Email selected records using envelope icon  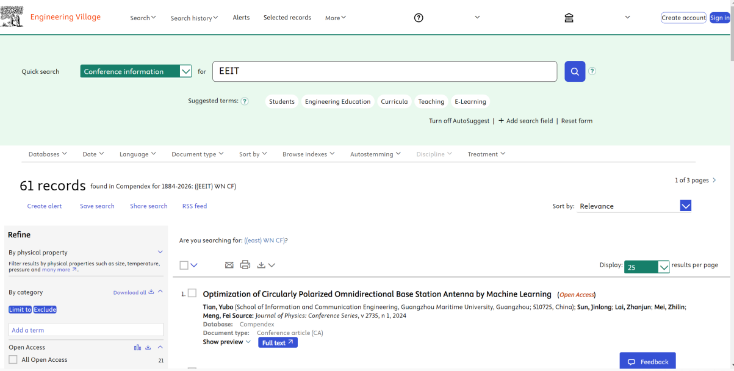(x=229, y=265)
